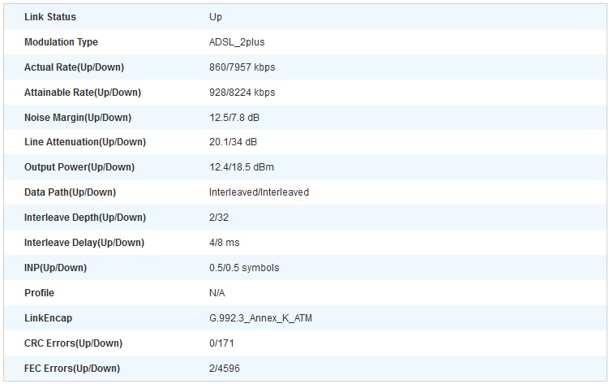Viewport: 609px width, 384px height.
Task: Click the 'N/A' profile value
Action: coord(217,293)
